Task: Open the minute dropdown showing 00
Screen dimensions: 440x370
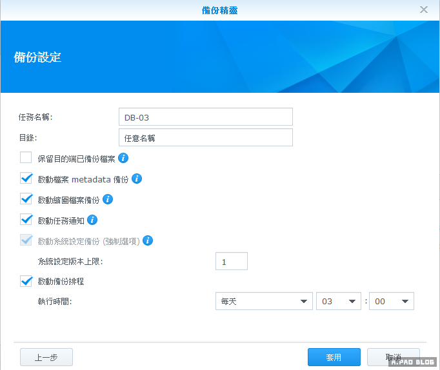Action: pyautogui.click(x=391, y=302)
